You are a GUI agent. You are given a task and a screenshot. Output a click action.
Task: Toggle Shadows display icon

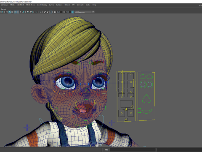coord(24,12)
